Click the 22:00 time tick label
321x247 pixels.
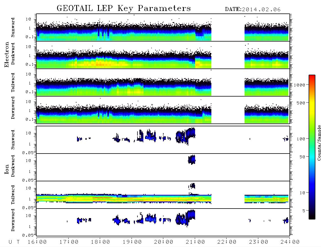click(x=227, y=242)
